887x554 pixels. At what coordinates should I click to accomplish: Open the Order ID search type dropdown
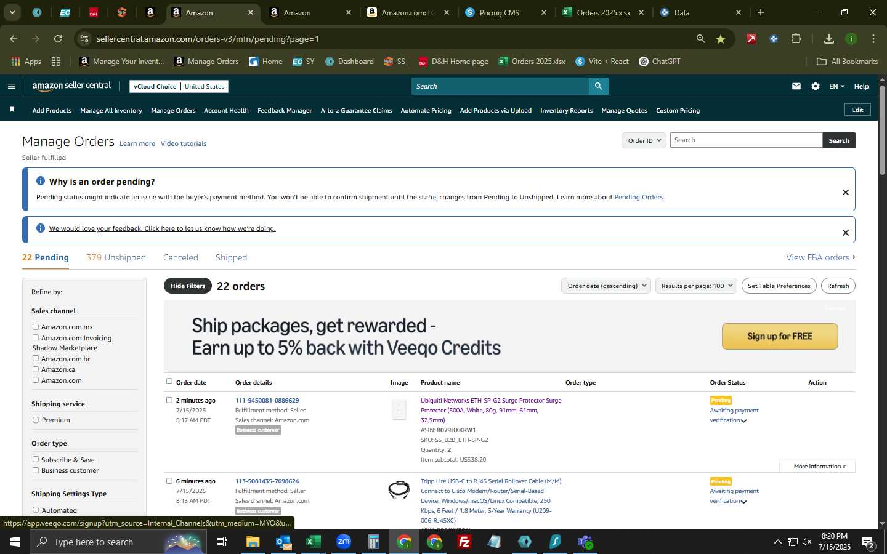(x=644, y=140)
